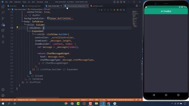Image resolution: width=189 pixels, height=106 pixels.
Task: Open the Run menu
Action: (33, 2)
